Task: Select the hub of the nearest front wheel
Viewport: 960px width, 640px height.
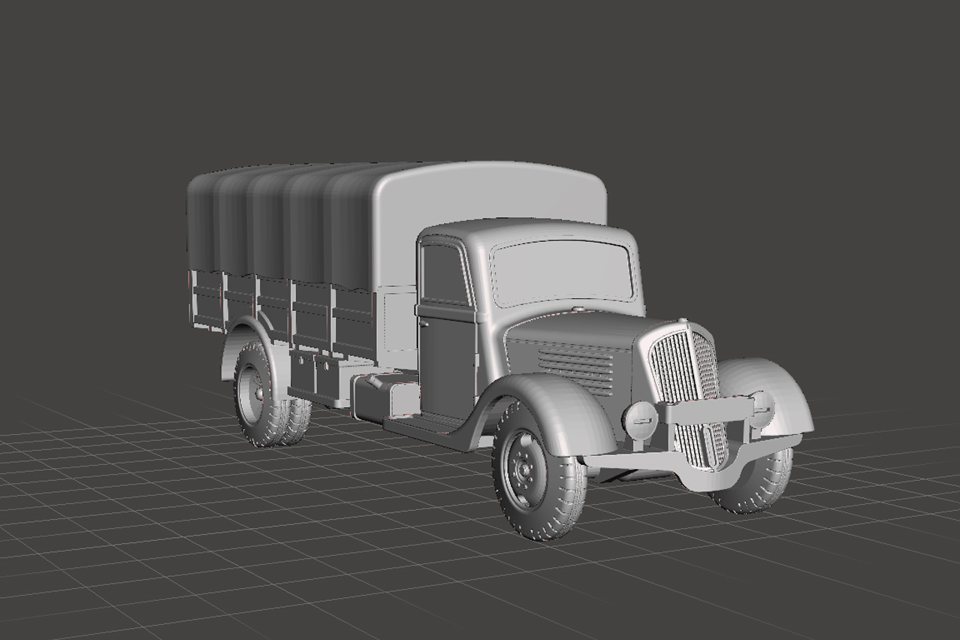Action: point(524,470)
